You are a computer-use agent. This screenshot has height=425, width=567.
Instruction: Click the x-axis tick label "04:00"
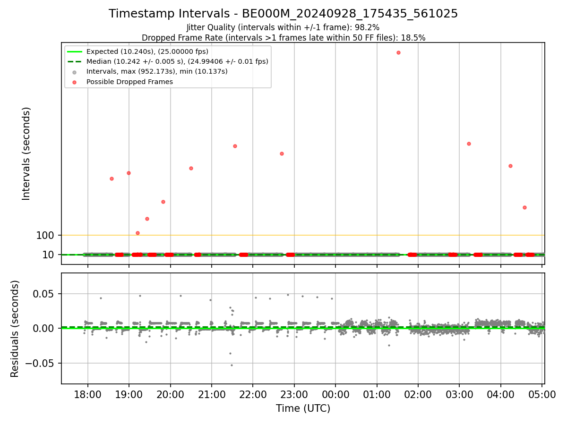501,394
